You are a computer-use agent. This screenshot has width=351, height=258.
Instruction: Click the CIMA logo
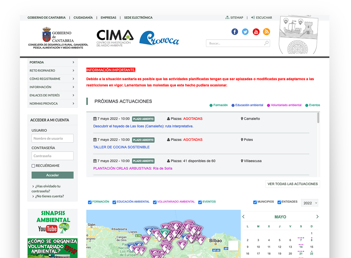(115, 38)
